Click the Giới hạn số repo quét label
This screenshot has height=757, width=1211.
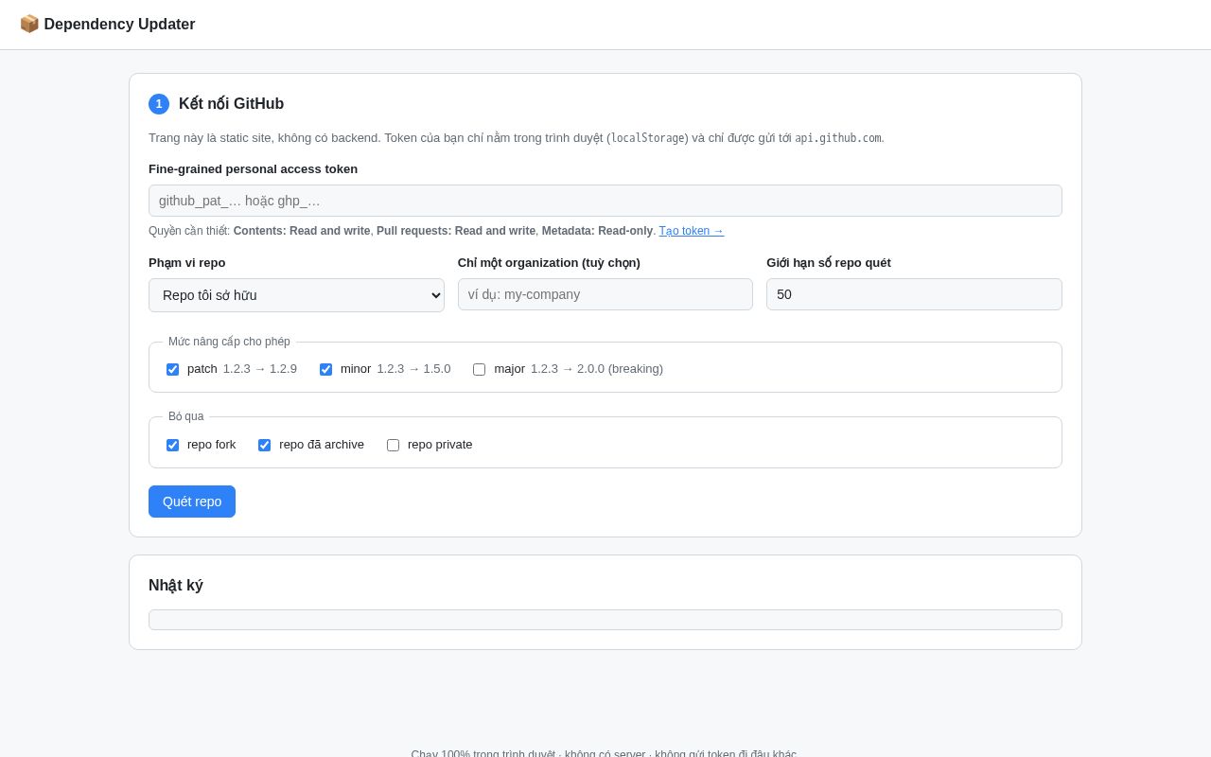[829, 263]
